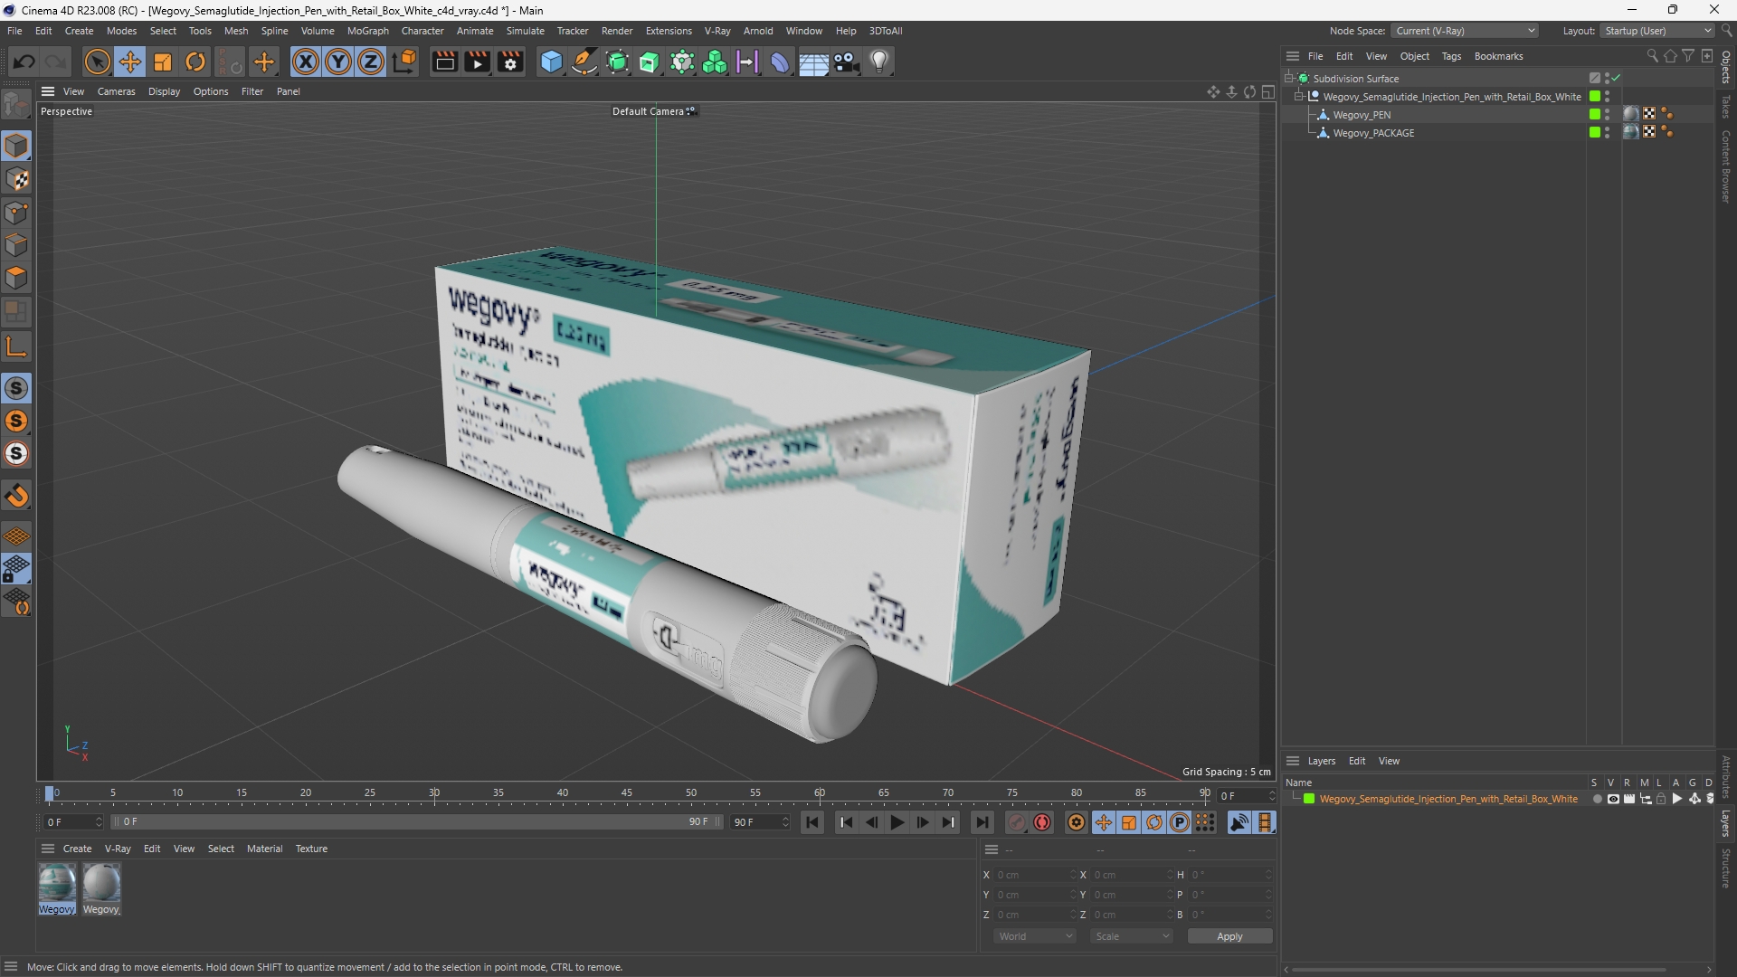Open viewport Cameras menu
Viewport: 1737px width, 977px height.
(x=116, y=91)
